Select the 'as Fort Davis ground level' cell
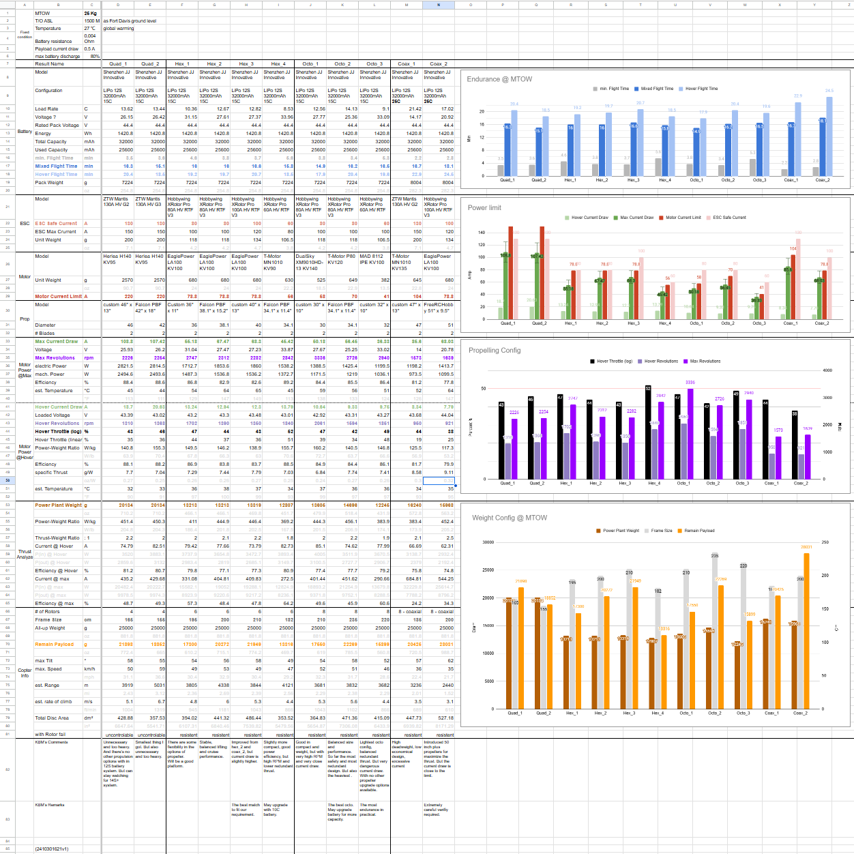Image resolution: width=854 pixels, height=854 pixels. click(x=130, y=20)
